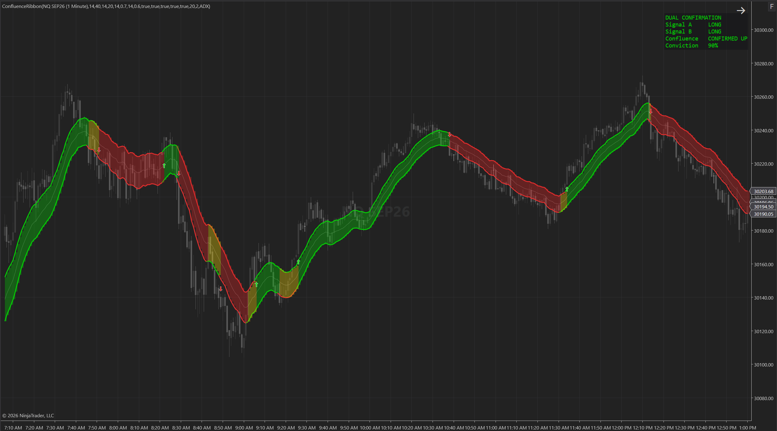Click the ConfluenceRibbon indicator label

click(x=106, y=6)
